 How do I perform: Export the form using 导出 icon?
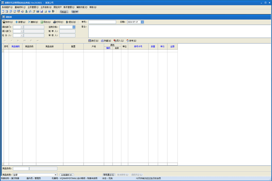coord(42,22)
